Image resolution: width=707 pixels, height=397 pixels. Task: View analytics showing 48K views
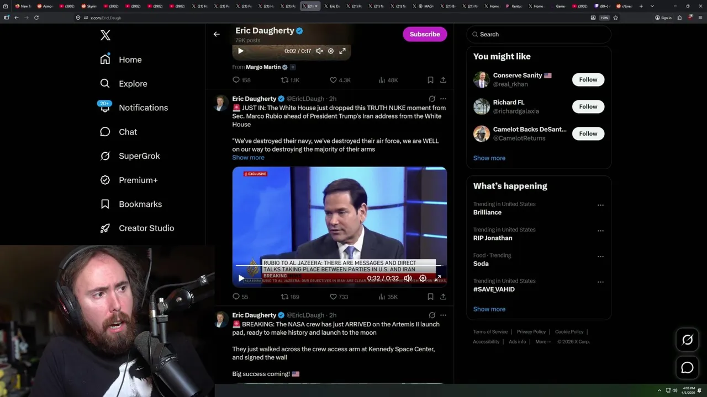388,80
